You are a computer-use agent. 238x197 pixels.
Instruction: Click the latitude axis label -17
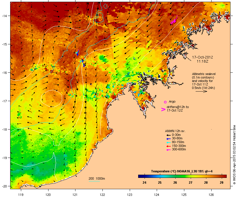pyautogui.click(x=4, y=101)
